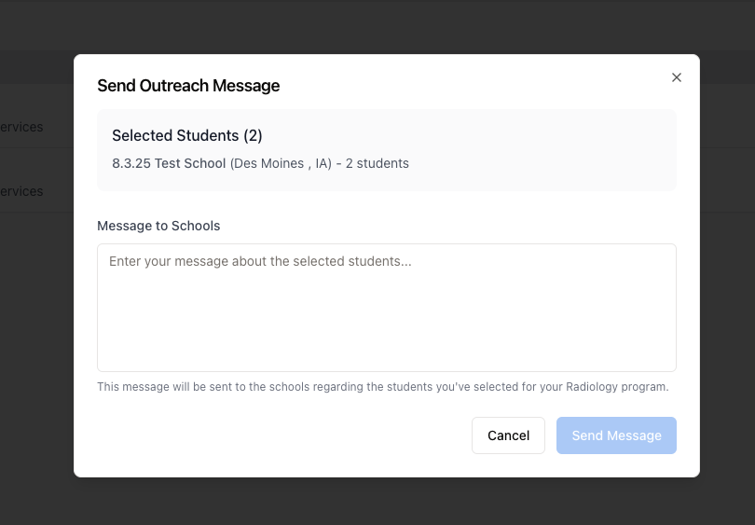
Task: Click the first partially hidden "ervices" row
Action: click(x=22, y=127)
